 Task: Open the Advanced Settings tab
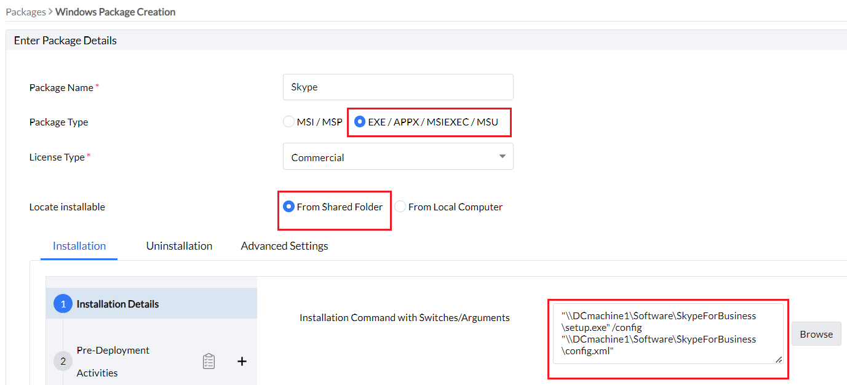284,246
